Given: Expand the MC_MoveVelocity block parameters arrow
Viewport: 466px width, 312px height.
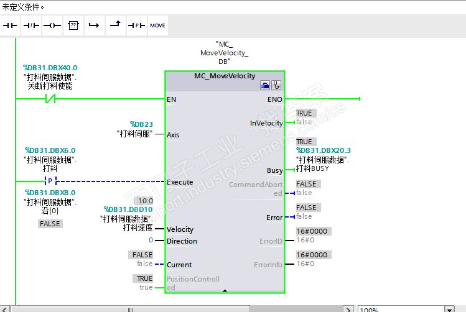Looking at the screenshot, I should tap(225, 291).
